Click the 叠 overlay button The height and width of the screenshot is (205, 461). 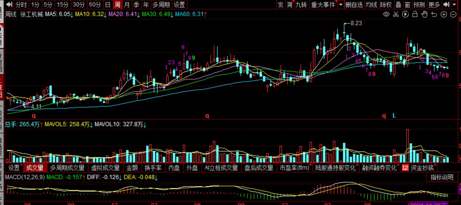[x=398, y=4]
